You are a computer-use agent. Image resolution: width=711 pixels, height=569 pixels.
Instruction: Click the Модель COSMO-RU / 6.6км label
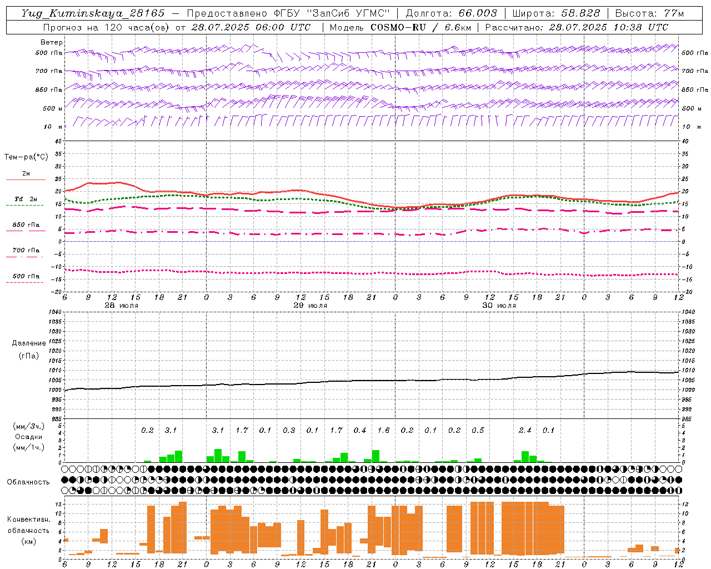[400, 27]
